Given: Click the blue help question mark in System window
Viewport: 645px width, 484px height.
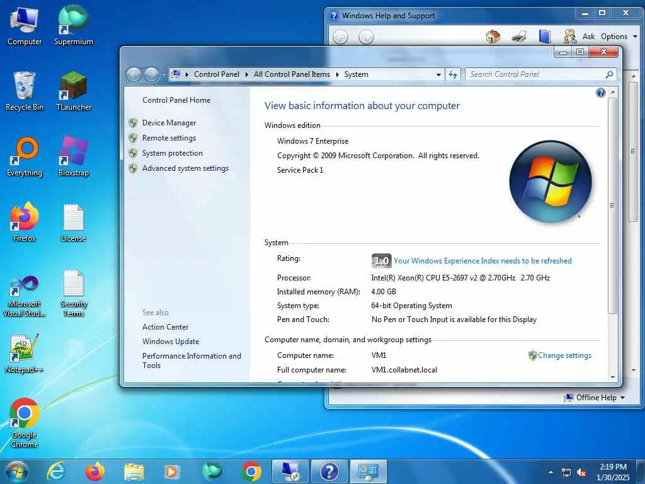Looking at the screenshot, I should [600, 93].
